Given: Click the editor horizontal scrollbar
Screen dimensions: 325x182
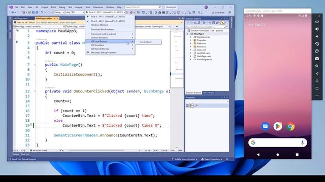Looking at the screenshot, I should tap(97, 151).
